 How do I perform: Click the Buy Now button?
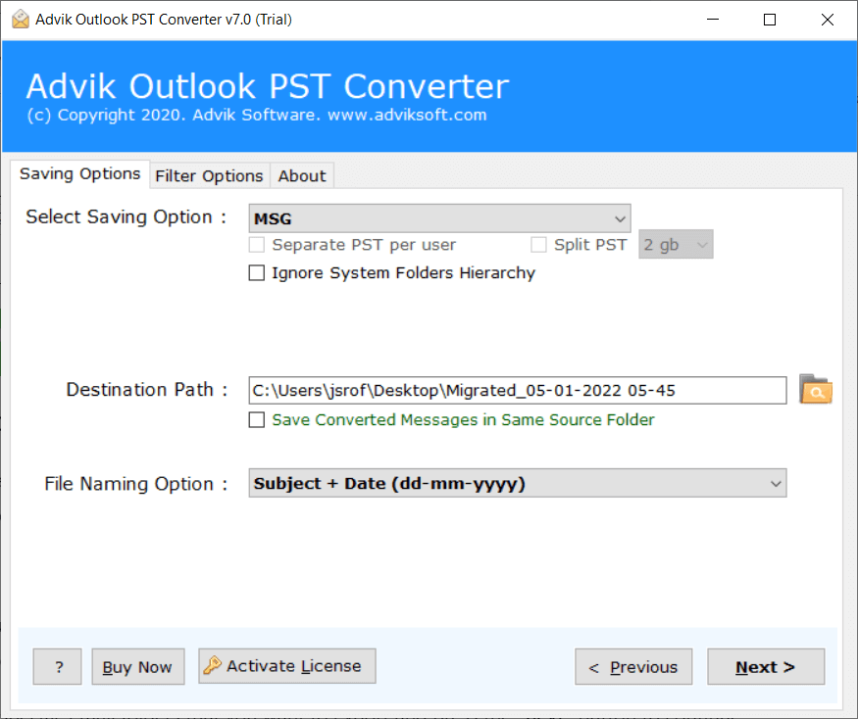click(x=138, y=666)
